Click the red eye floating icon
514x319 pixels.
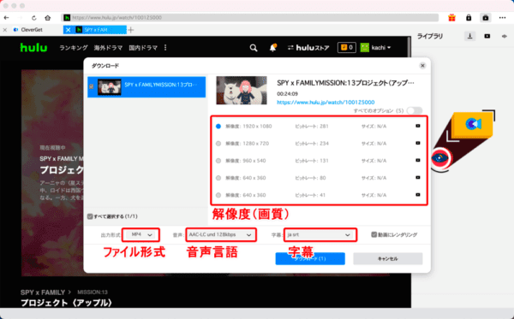[x=440, y=158]
